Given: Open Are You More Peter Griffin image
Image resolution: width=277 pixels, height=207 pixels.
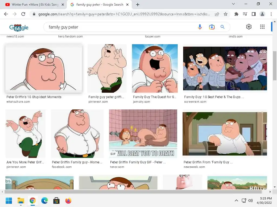Looking at the screenshot, I should pyautogui.click(x=25, y=134).
